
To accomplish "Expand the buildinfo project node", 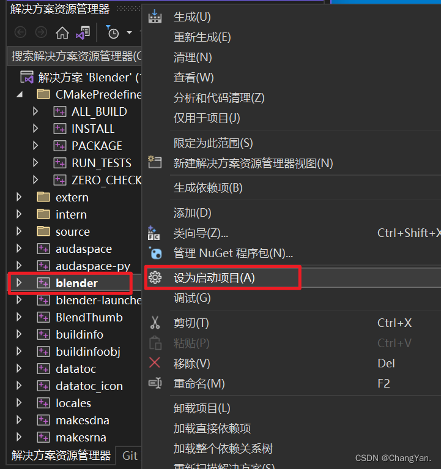I will point(19,334).
